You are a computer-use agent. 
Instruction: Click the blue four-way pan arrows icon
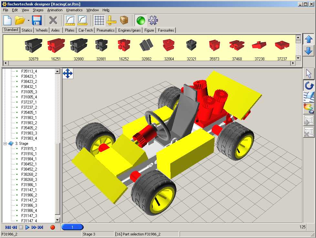pyautogui.click(x=68, y=74)
